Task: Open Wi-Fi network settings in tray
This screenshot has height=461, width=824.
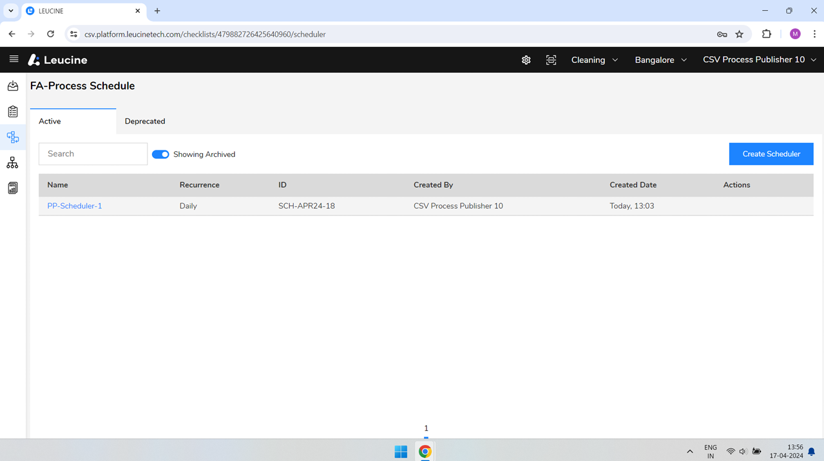Action: 731,451
